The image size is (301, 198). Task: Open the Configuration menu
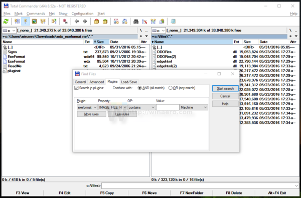(82, 14)
